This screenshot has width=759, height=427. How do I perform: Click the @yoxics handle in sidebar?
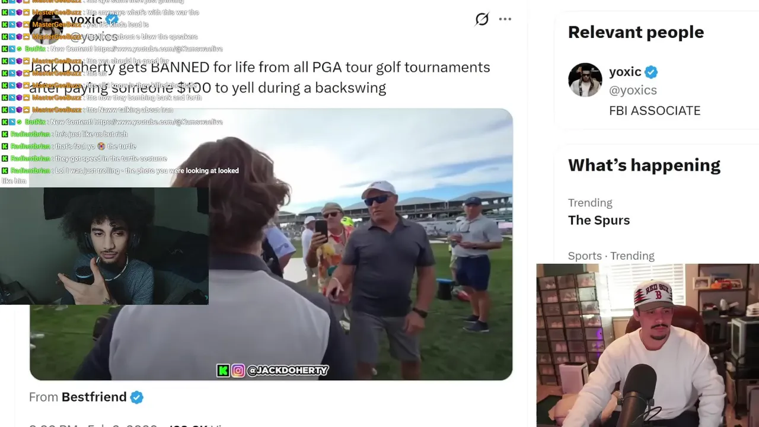[x=633, y=90]
